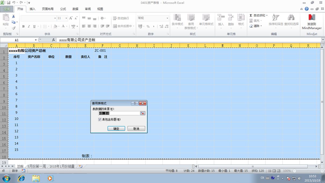Open the font size dropdown
The height and width of the screenshot is (183, 325).
[66, 18]
